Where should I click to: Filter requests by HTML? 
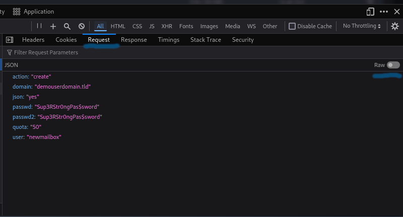118,26
